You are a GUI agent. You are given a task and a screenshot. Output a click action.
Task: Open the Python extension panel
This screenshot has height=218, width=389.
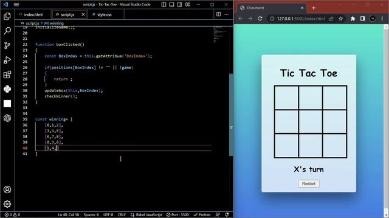7,89
